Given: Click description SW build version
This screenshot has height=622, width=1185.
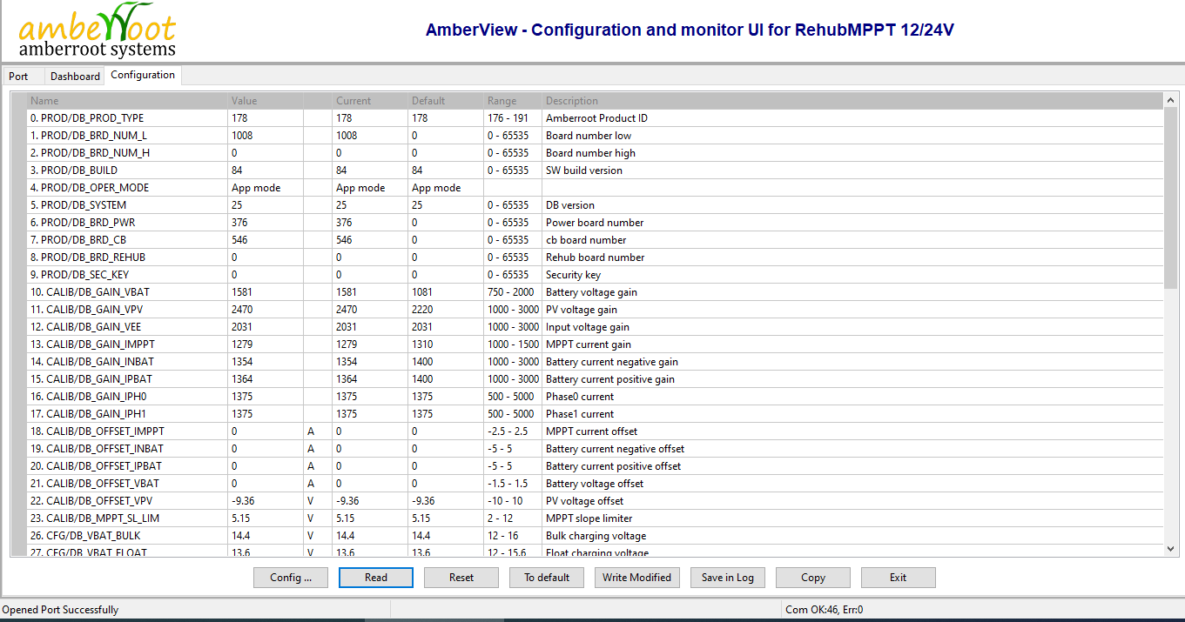Looking at the screenshot, I should pos(584,171).
